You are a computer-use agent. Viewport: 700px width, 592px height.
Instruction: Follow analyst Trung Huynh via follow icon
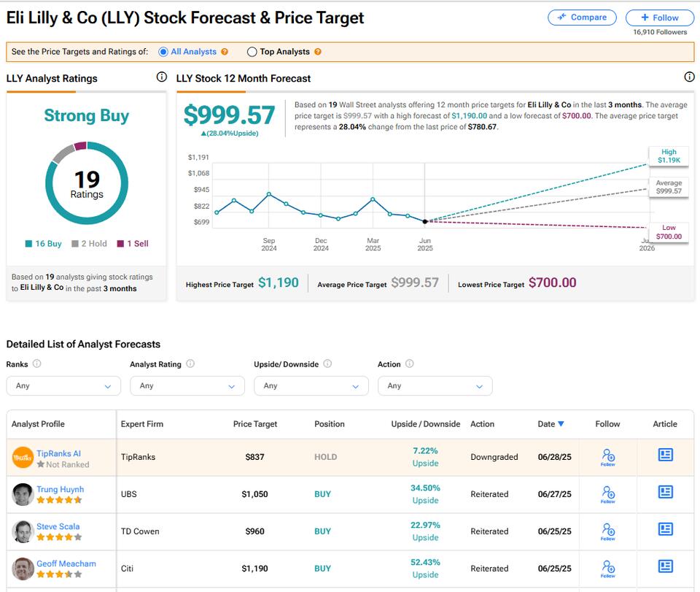(x=608, y=494)
